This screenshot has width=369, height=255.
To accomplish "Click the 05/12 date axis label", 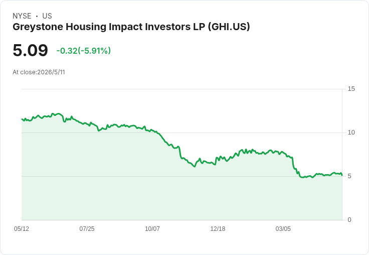I will pos(22,228).
